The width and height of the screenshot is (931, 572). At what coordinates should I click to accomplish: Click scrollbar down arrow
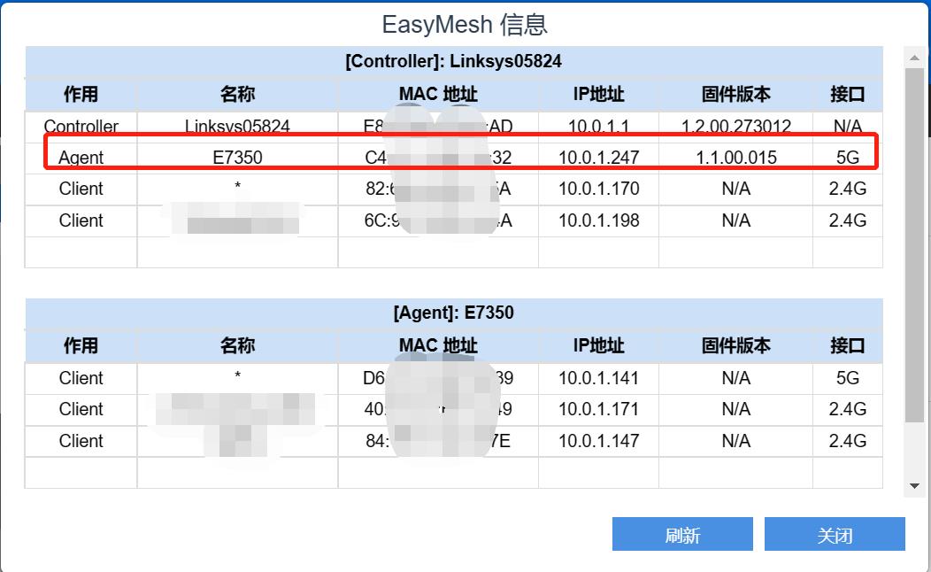[915, 486]
